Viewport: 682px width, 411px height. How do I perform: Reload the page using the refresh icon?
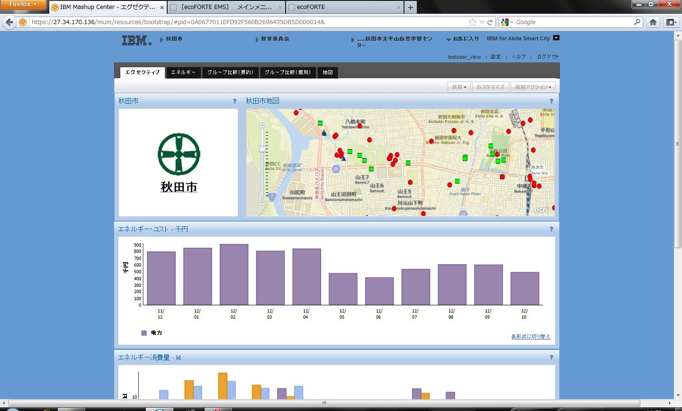pyautogui.click(x=490, y=22)
